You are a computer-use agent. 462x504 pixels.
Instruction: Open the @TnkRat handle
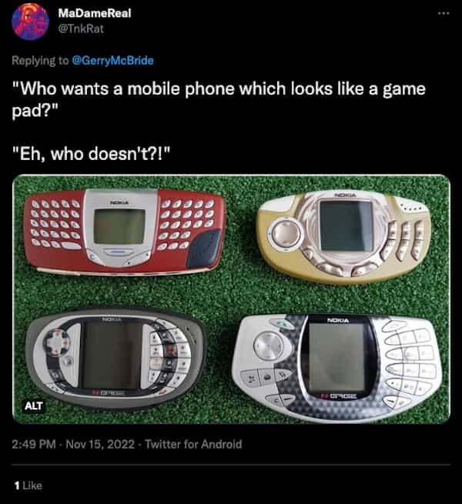coord(81,28)
